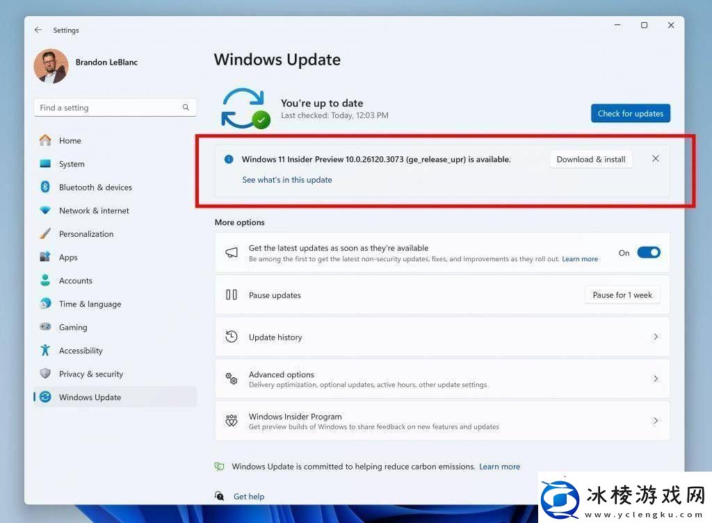
Task: Click the Find a setting search box
Action: [x=108, y=108]
